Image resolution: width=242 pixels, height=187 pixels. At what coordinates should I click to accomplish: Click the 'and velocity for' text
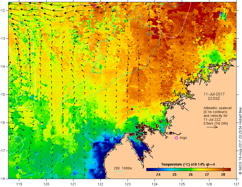[215, 116]
